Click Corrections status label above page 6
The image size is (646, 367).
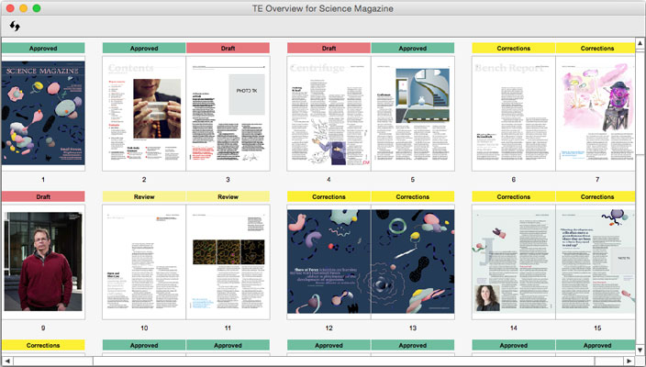(x=513, y=49)
